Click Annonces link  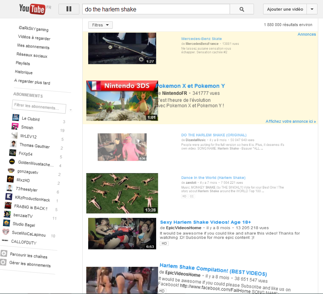pos(306,34)
